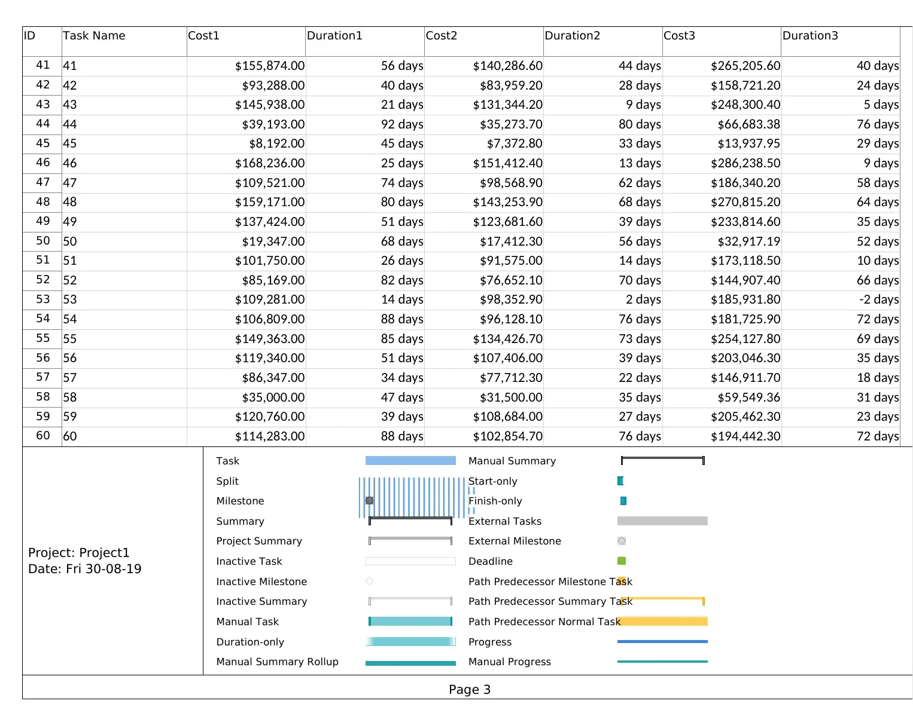The height and width of the screenshot is (710, 913).
Task: Click the Manual Summary Rollup label
Action: tap(278, 662)
